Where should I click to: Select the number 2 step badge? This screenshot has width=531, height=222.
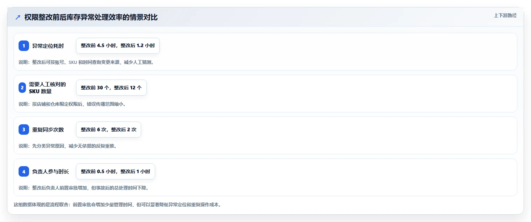pos(22,88)
